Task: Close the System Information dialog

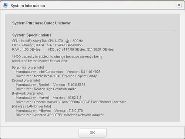Action: click(179, 5)
